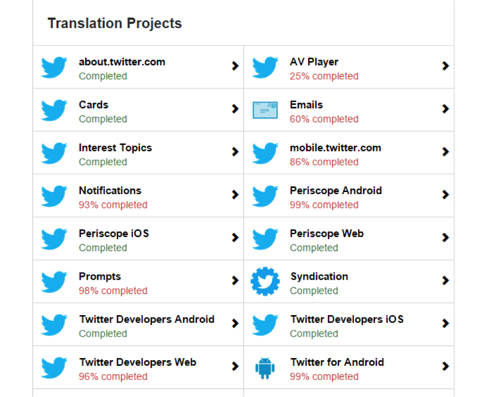Click the bird icon next to mobile.twitter.com
Screen dimensions: 488x397
tap(265, 153)
